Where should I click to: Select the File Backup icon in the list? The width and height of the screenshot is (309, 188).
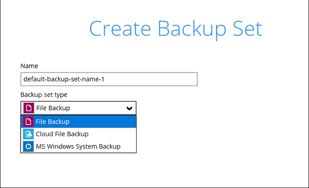pos(28,121)
